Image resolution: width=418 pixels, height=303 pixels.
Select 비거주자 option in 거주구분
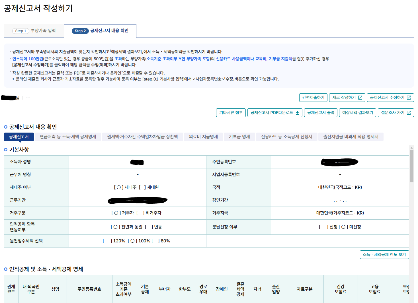tap(149, 213)
